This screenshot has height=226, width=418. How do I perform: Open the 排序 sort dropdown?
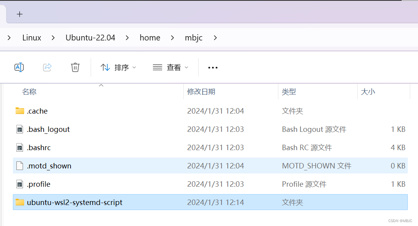coord(118,67)
